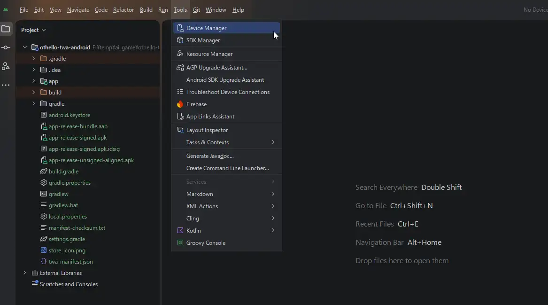Click the Layout Inspector icon

[x=180, y=130]
